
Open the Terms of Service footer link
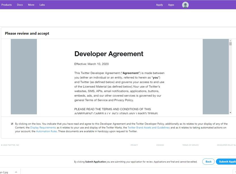click(x=190, y=145)
